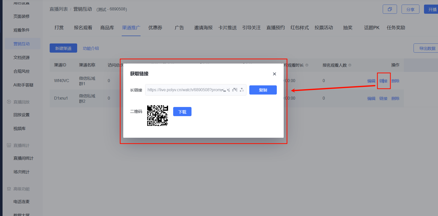The image size is (438, 216).
Task: Click channel name 微信私域群2
Action: tap(87, 99)
